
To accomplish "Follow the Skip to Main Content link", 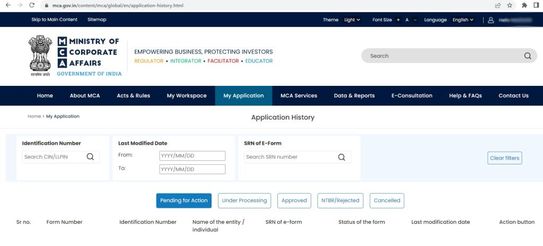I will [54, 20].
